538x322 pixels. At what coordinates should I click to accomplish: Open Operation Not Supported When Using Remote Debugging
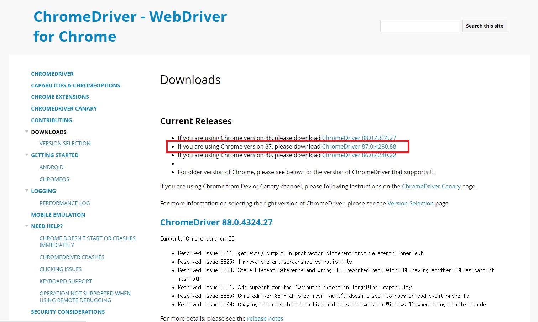coord(85,296)
